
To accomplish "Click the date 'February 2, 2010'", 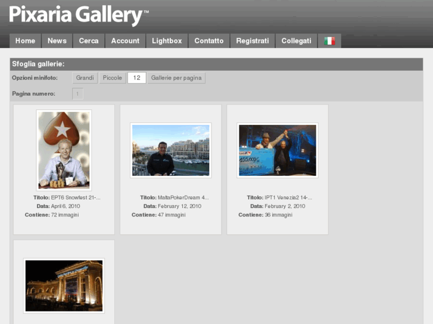I will tap(285, 206).
